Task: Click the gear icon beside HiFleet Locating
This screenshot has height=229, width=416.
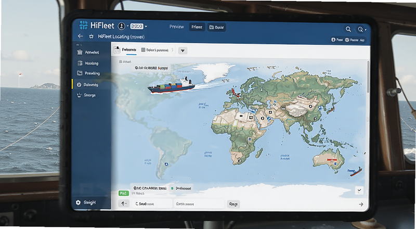Action: 92,36
